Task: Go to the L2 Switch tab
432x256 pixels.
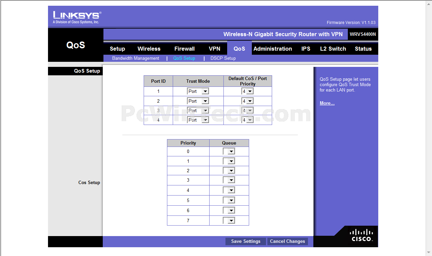Action: click(333, 49)
